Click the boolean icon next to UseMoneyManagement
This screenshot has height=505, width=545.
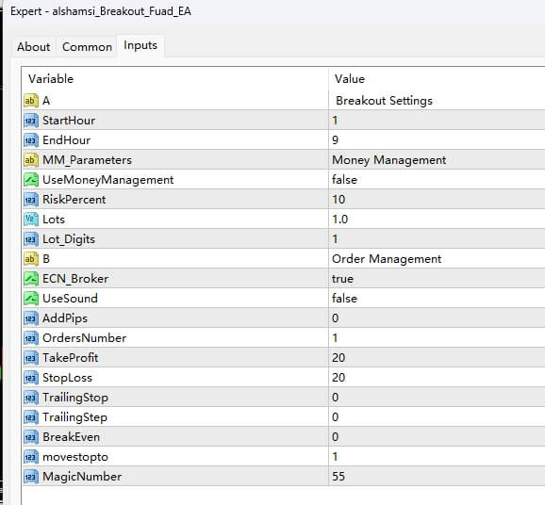click(x=30, y=180)
